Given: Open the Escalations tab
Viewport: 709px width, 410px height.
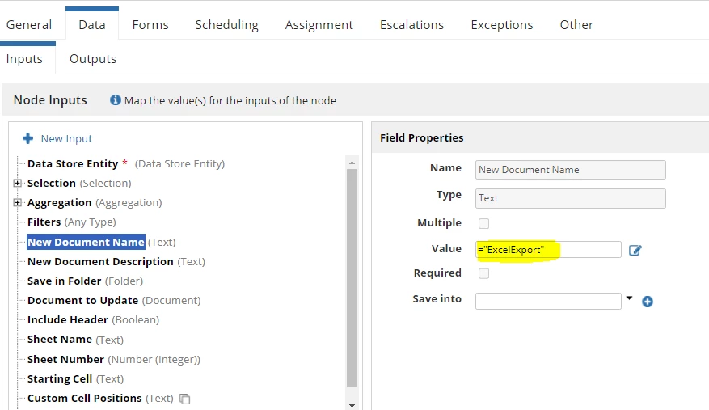Looking at the screenshot, I should [x=411, y=25].
